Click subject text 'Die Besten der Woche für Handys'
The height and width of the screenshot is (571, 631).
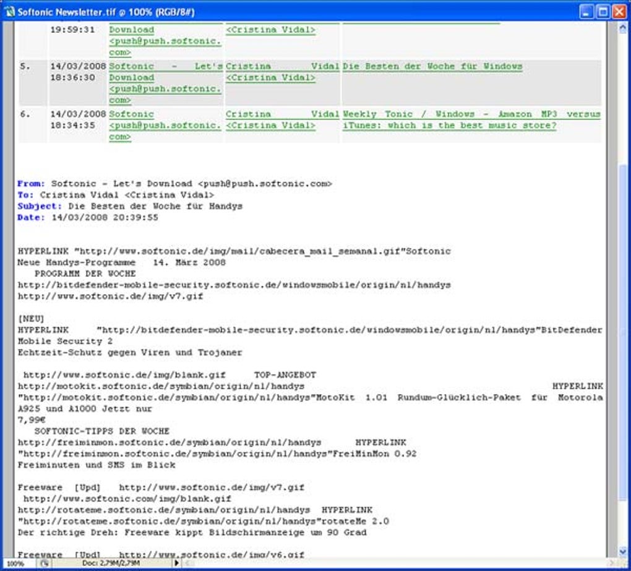(x=155, y=207)
